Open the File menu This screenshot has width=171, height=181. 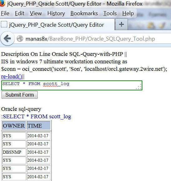click(5, 13)
